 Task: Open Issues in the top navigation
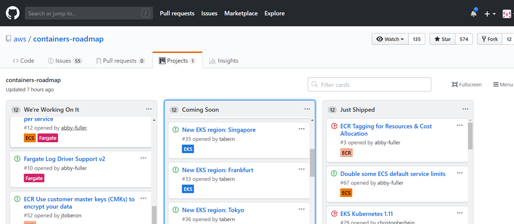pos(209,13)
